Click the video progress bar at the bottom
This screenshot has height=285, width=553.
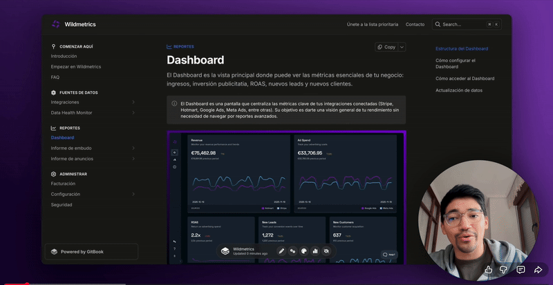click(x=276, y=284)
